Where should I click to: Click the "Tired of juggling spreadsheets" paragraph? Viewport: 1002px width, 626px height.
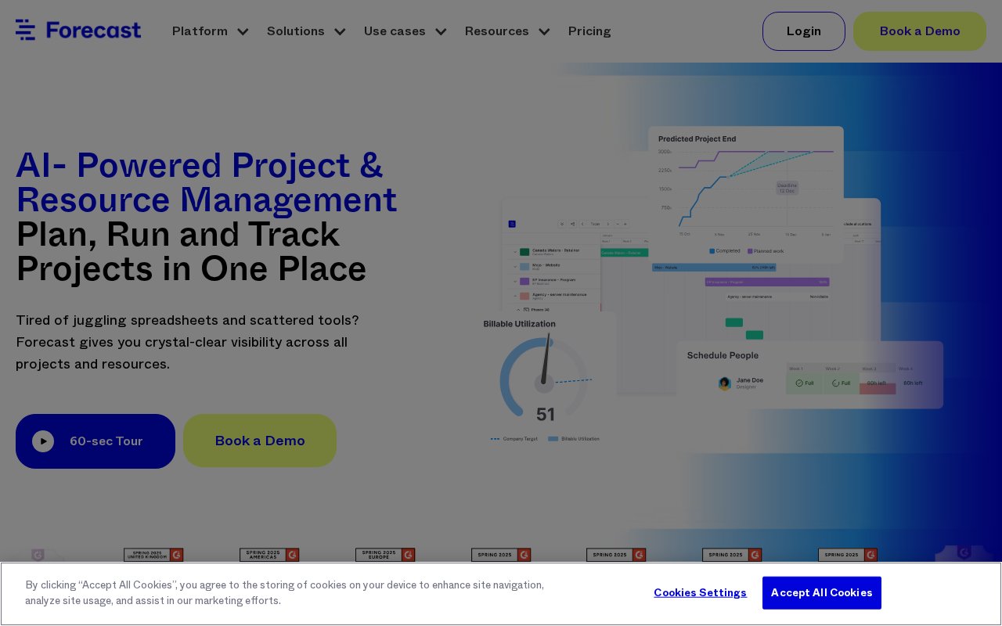(188, 342)
